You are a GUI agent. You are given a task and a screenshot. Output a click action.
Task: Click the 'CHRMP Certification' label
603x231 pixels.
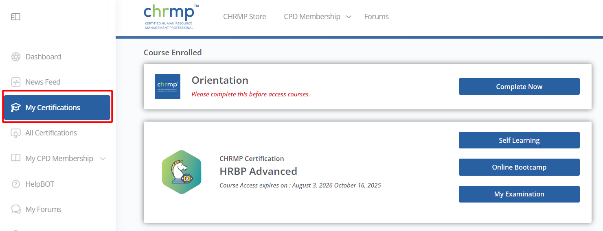pyautogui.click(x=252, y=159)
